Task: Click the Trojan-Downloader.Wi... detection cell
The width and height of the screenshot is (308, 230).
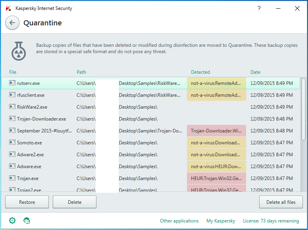Action: [x=216, y=131]
